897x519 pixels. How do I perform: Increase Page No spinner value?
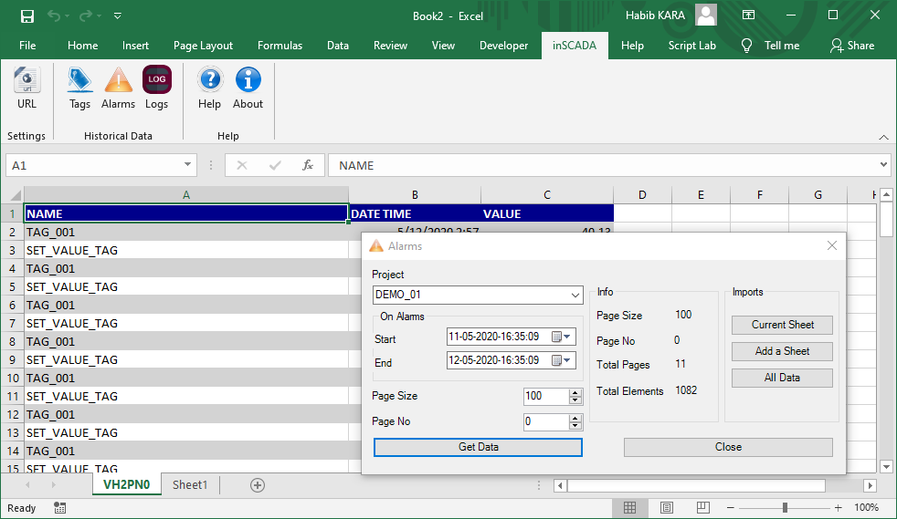point(575,419)
